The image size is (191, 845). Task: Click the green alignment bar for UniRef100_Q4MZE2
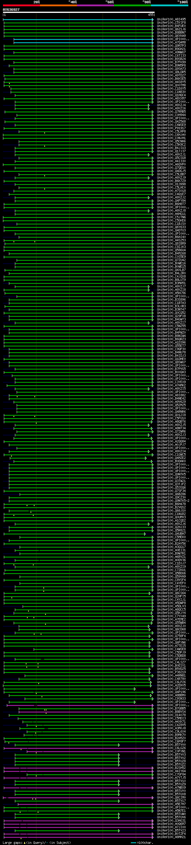(x=78, y=458)
